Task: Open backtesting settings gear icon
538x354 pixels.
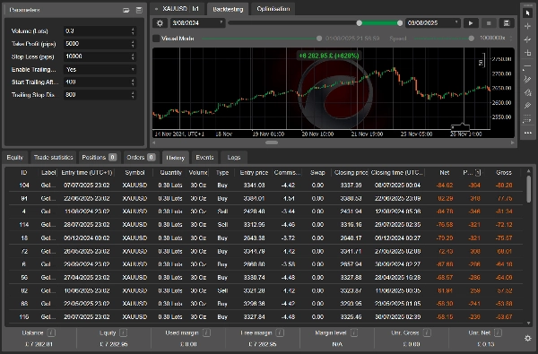Action: click(x=160, y=23)
